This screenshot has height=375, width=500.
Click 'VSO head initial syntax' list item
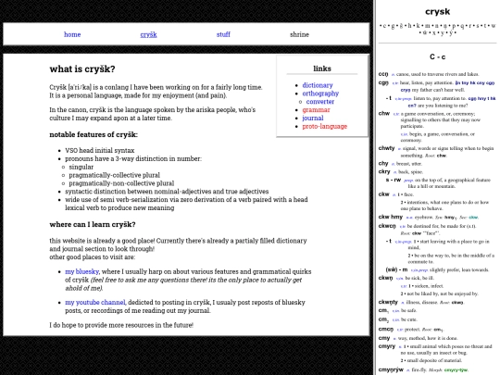(100, 151)
